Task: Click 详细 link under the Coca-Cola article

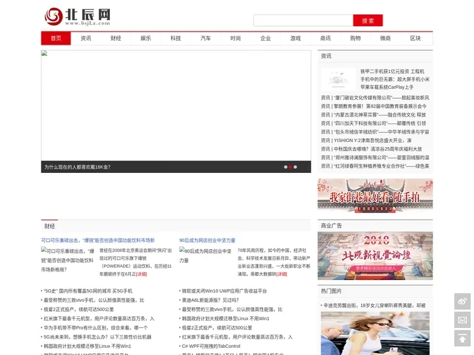Action: coord(142,274)
